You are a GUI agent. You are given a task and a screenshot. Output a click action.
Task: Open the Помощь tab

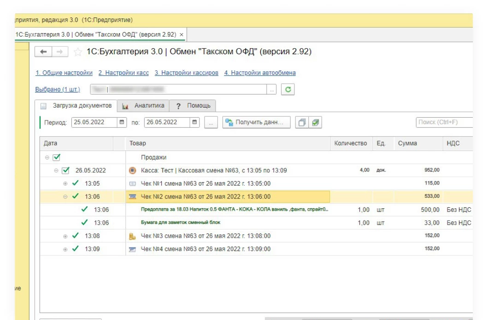click(x=193, y=106)
